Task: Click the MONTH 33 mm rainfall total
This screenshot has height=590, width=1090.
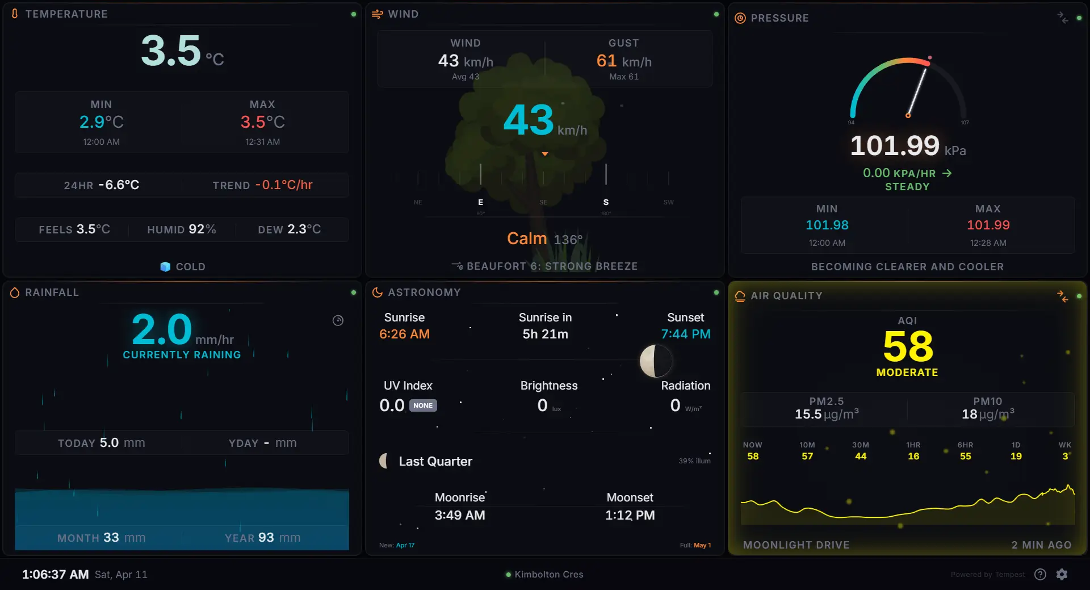Action: (x=101, y=538)
